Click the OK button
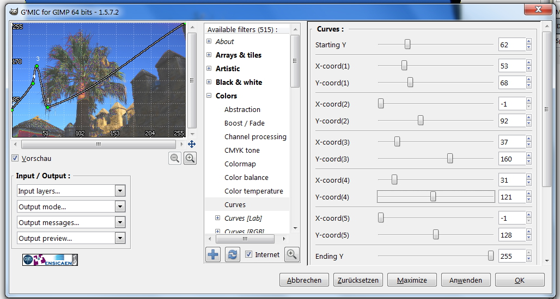Image resolution: width=560 pixels, height=299 pixels. [520, 280]
